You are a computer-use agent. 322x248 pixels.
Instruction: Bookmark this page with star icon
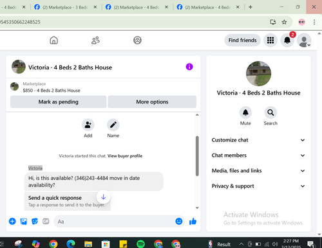click(284, 22)
